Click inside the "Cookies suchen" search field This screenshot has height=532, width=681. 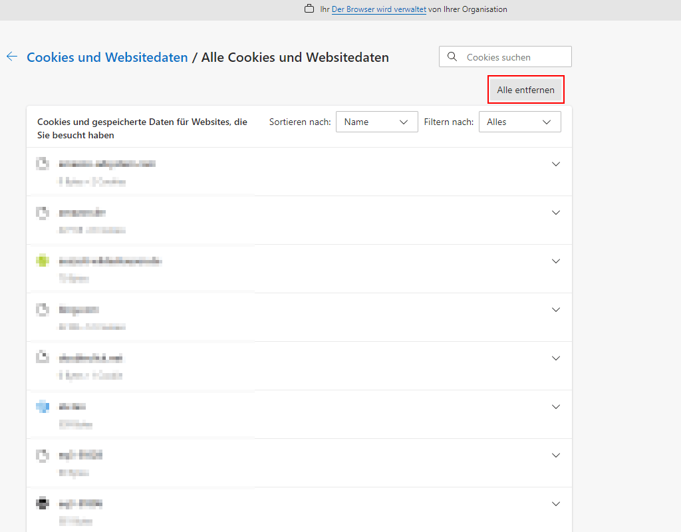[512, 57]
